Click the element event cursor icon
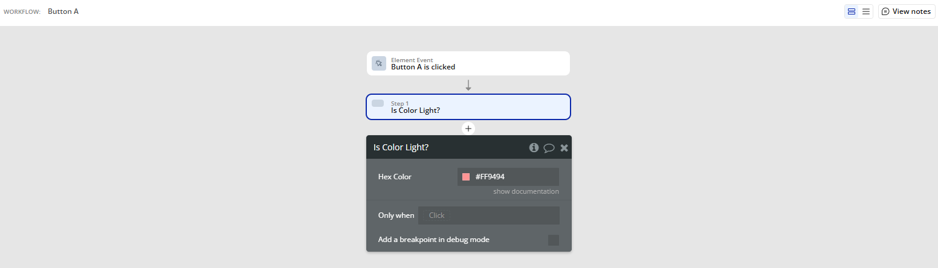The image size is (938, 268). point(379,63)
